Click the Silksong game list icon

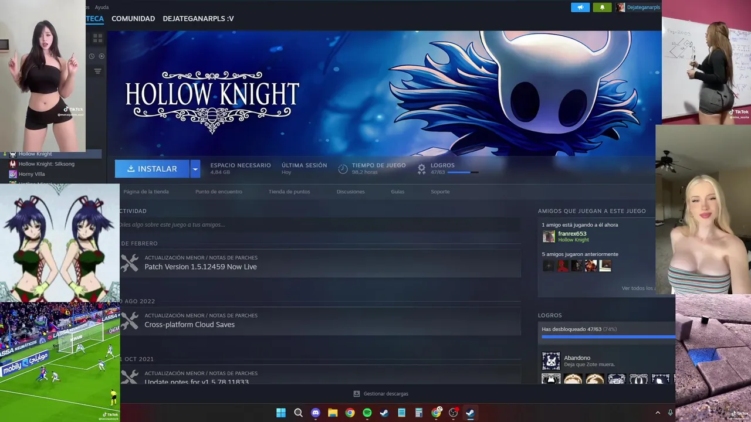(13, 164)
